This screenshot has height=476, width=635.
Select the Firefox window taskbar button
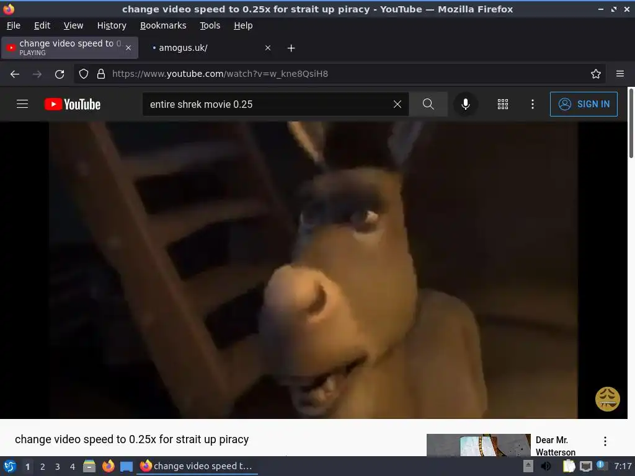coord(197,466)
